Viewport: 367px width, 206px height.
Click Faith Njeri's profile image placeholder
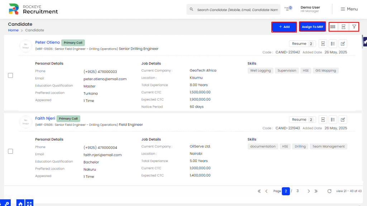(25, 122)
